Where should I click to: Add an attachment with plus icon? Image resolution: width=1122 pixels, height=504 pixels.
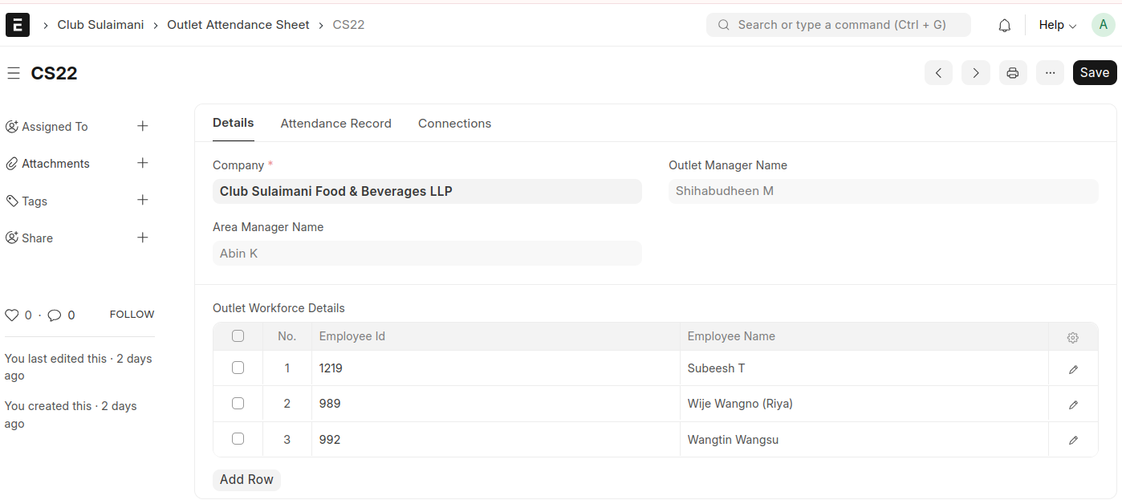pos(143,163)
